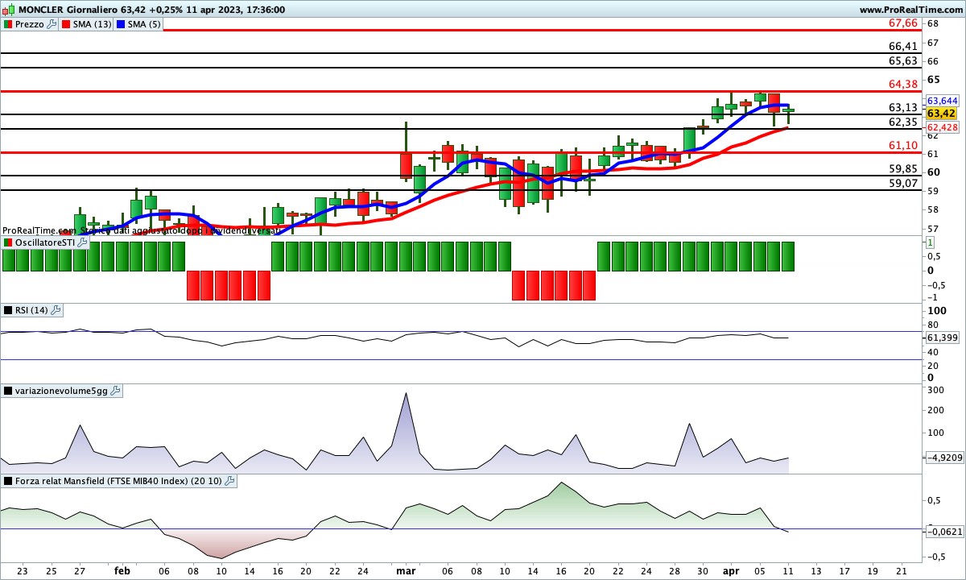
Task: Click the RSI value tag 61,399
Action: point(942,338)
